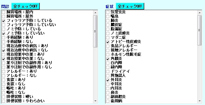
Task: Check 異物混入 symptom
Action: 108,76
